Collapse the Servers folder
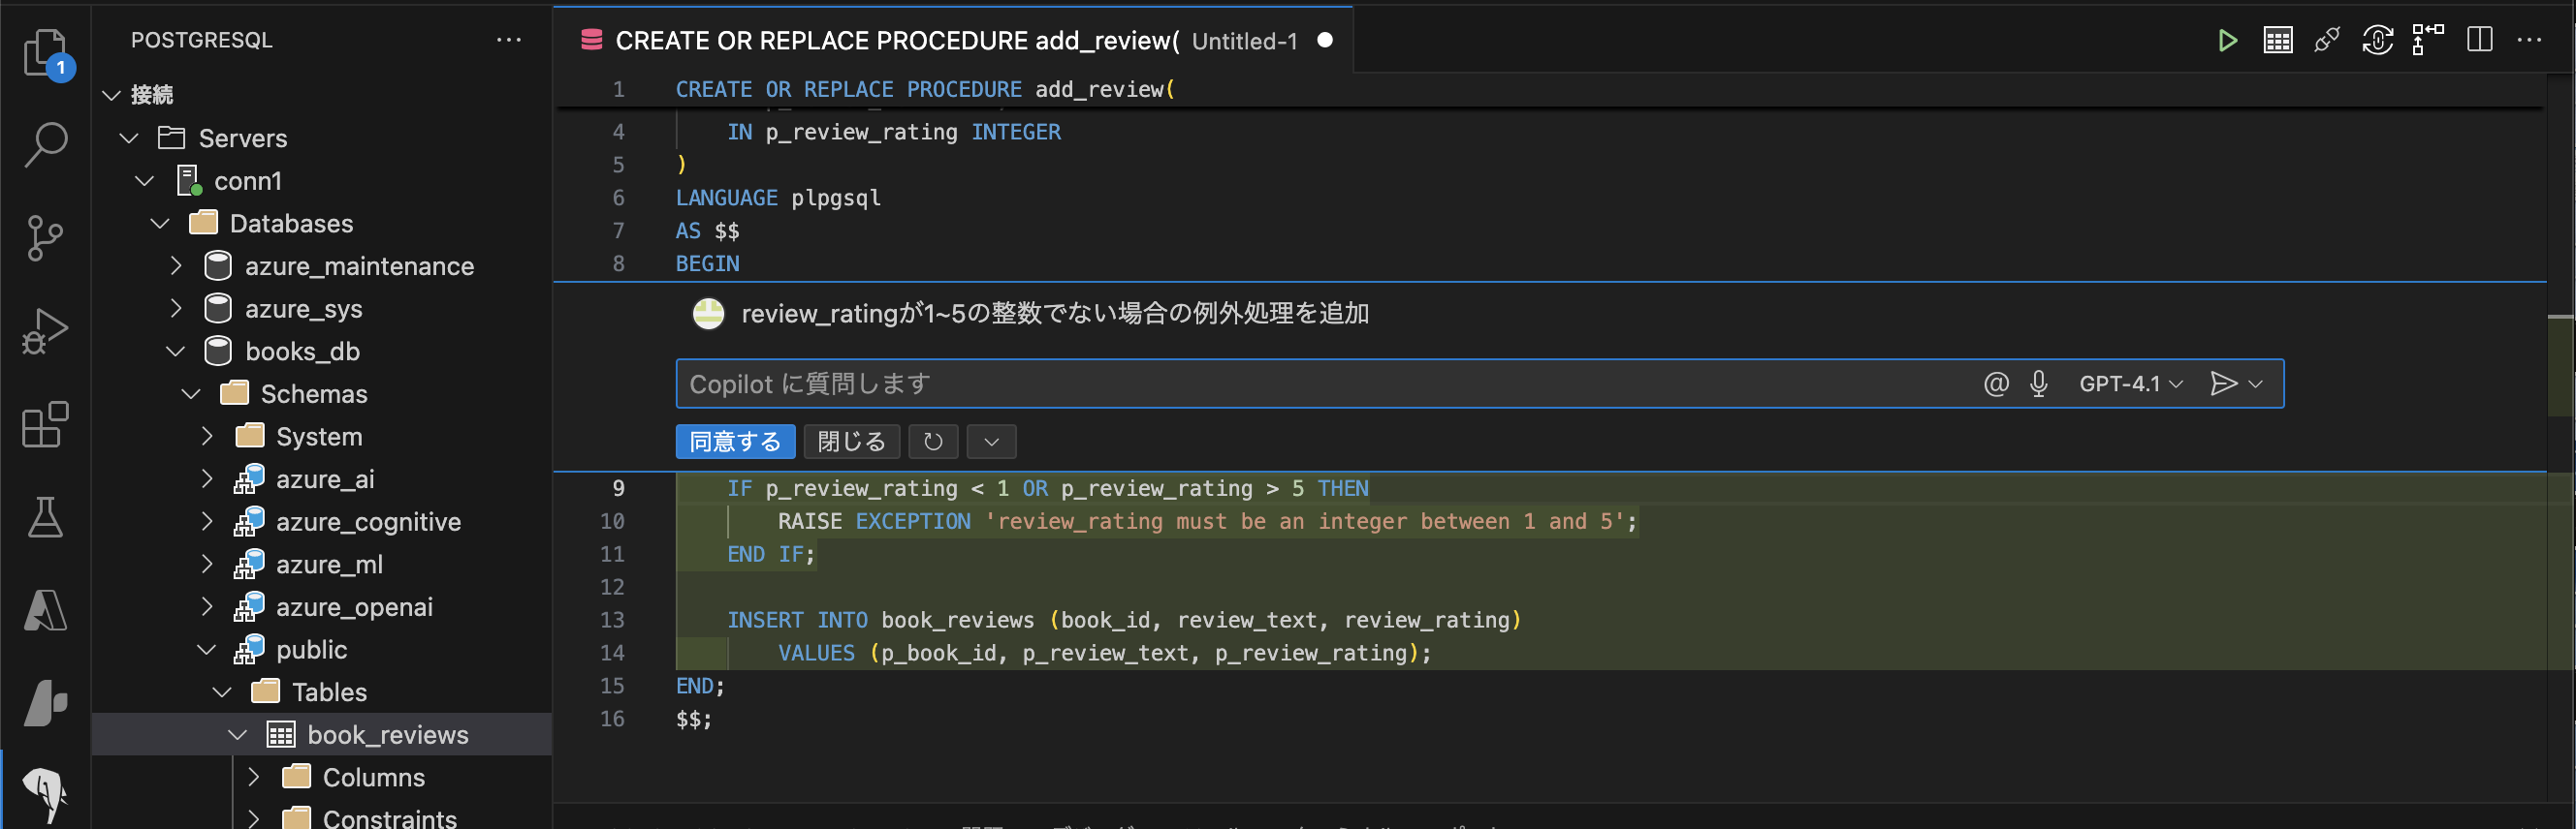2576x829 pixels. tap(129, 138)
